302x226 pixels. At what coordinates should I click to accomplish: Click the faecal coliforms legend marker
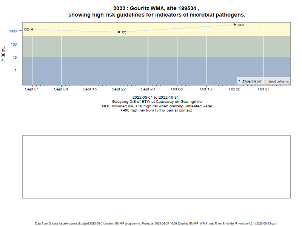tap(265, 81)
